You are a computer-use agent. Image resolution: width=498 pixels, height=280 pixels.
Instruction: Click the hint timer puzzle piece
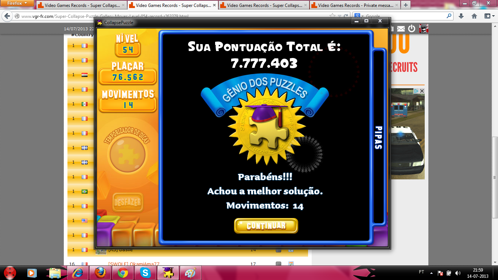pyautogui.click(x=128, y=155)
